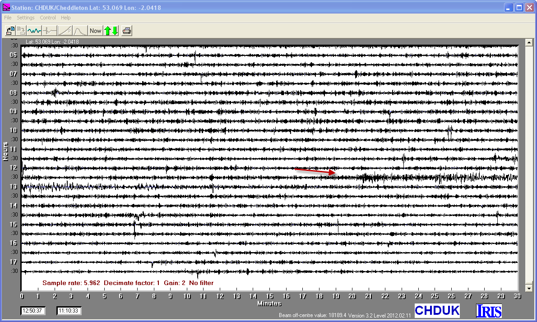This screenshot has width=537, height=322.
Task: Click the greyed spectrum curve icon
Action: pos(80,31)
